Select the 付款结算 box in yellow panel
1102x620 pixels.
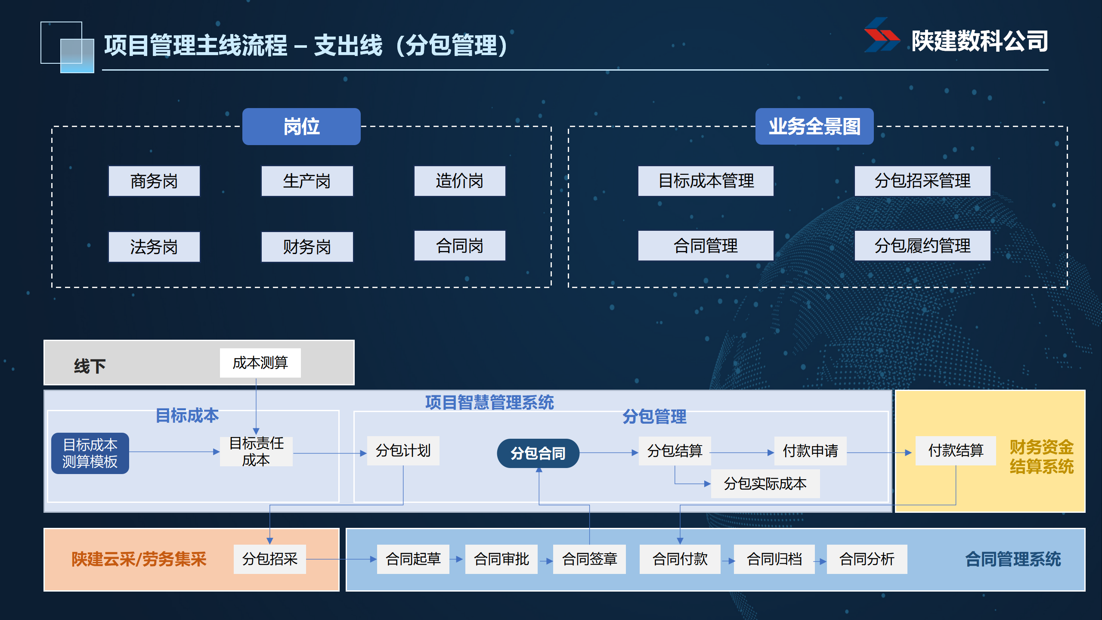956,451
